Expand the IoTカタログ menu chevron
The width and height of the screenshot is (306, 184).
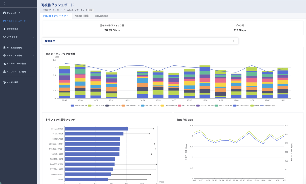(x=34, y=37)
